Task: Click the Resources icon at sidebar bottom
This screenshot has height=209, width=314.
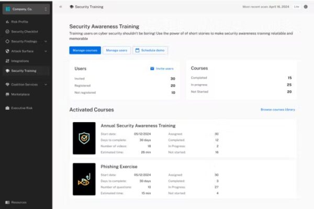Action: point(7,202)
